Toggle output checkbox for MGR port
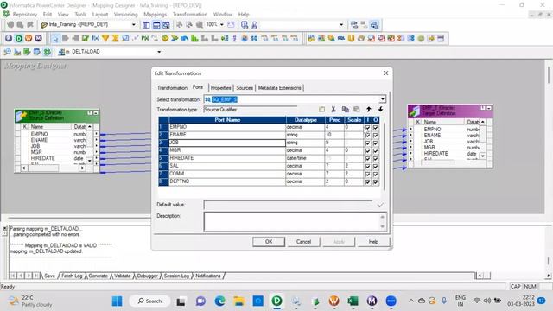This screenshot has height=311, width=553. point(376,150)
